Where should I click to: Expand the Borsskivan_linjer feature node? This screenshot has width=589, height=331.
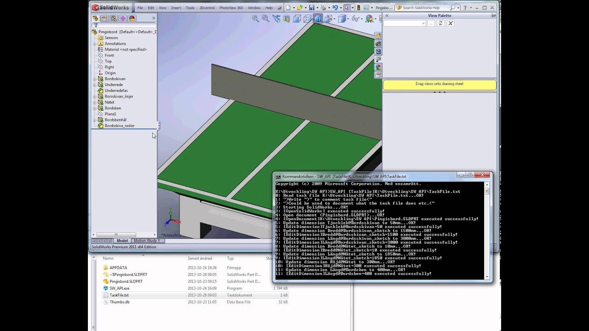[x=94, y=97]
